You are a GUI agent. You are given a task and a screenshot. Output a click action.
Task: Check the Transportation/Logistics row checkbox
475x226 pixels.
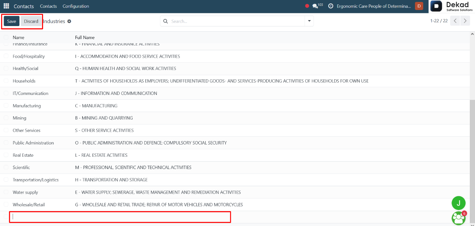[6, 180]
